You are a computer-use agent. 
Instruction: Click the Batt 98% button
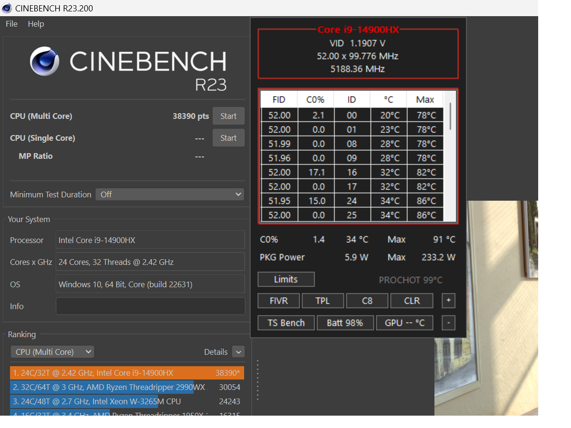click(x=345, y=323)
